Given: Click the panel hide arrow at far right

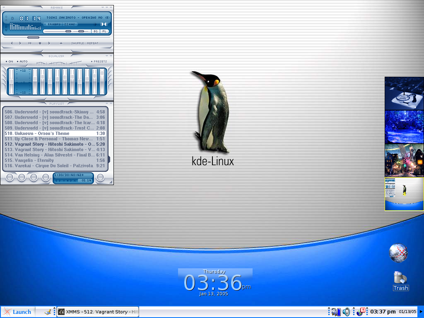Looking at the screenshot, I should 421,312.
